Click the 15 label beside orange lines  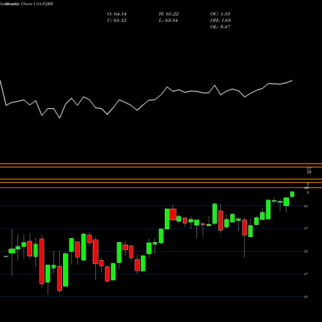point(309,172)
